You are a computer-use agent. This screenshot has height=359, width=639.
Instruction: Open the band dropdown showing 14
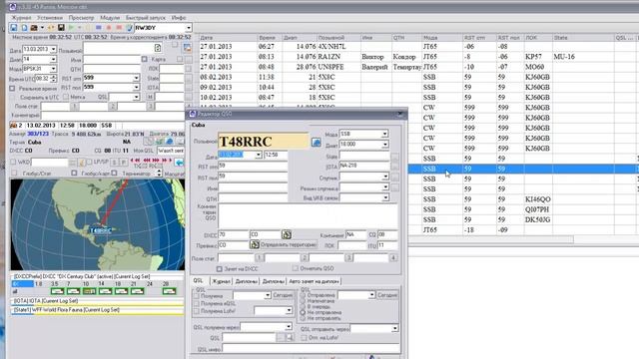pyautogui.click(x=53, y=59)
